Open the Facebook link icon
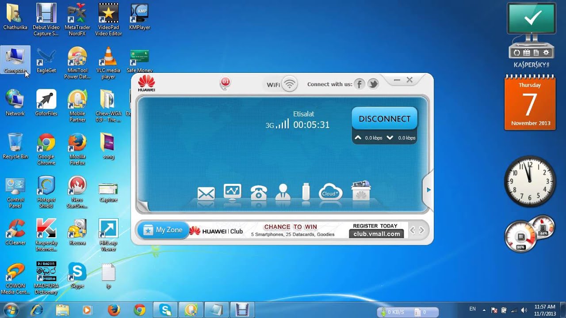The image size is (566, 318). coord(359,84)
